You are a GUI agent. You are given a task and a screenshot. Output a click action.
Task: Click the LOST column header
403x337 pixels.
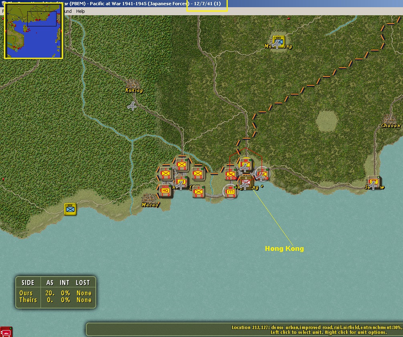(83, 283)
